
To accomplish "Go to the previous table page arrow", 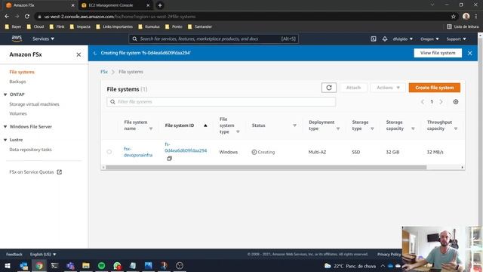I will point(423,102).
